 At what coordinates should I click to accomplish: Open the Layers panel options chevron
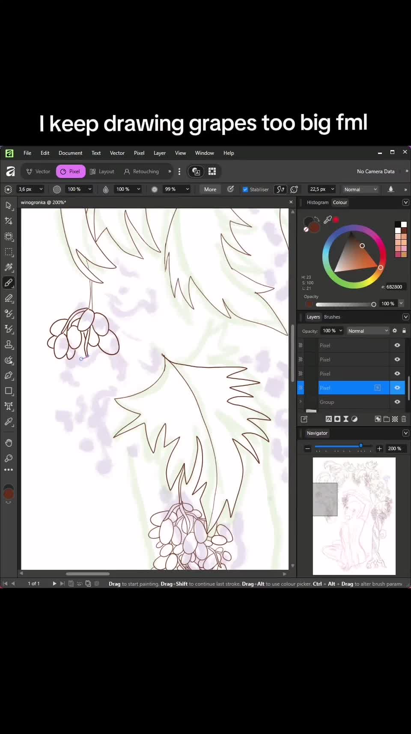click(405, 317)
